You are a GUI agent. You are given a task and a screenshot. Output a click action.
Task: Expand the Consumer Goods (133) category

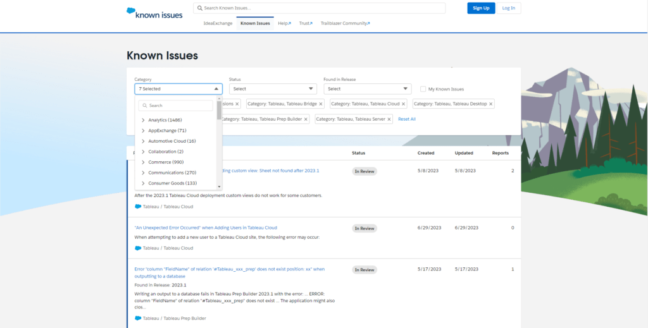pos(143,183)
